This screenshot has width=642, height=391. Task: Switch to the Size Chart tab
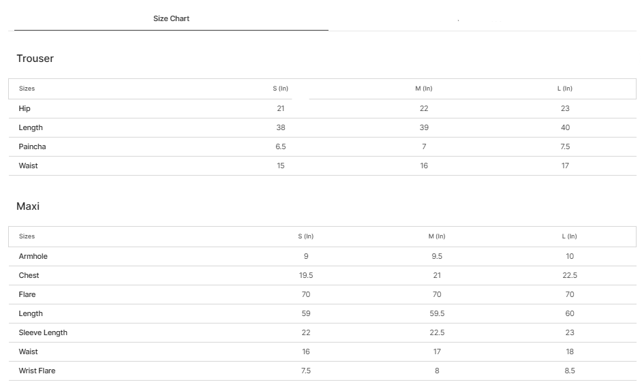coord(171,19)
